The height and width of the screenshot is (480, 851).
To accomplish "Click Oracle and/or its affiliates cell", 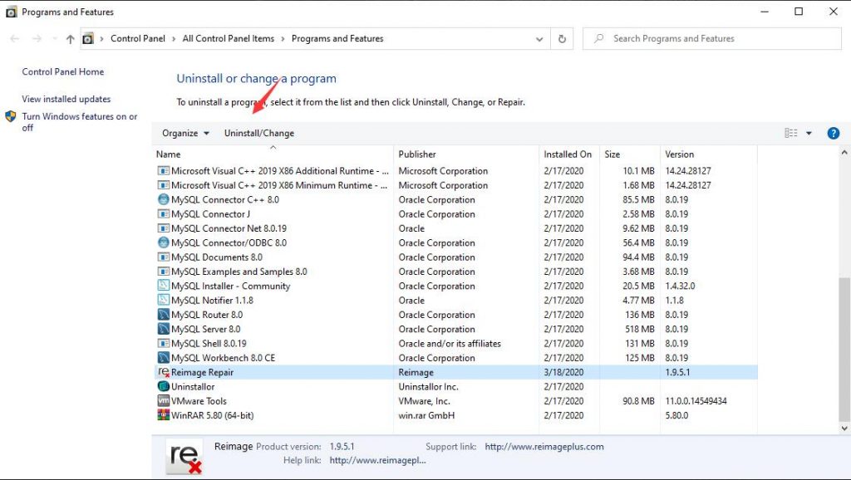I will [x=450, y=344].
